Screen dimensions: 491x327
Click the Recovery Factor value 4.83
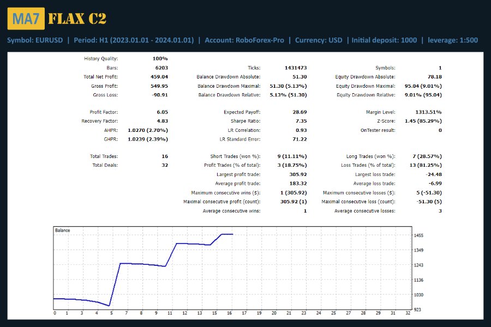162,121
